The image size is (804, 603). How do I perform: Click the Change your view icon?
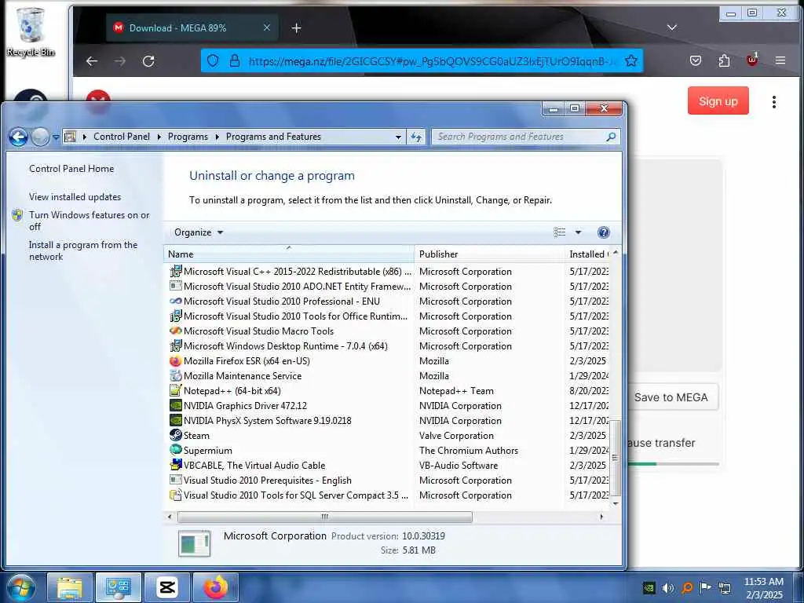[559, 232]
